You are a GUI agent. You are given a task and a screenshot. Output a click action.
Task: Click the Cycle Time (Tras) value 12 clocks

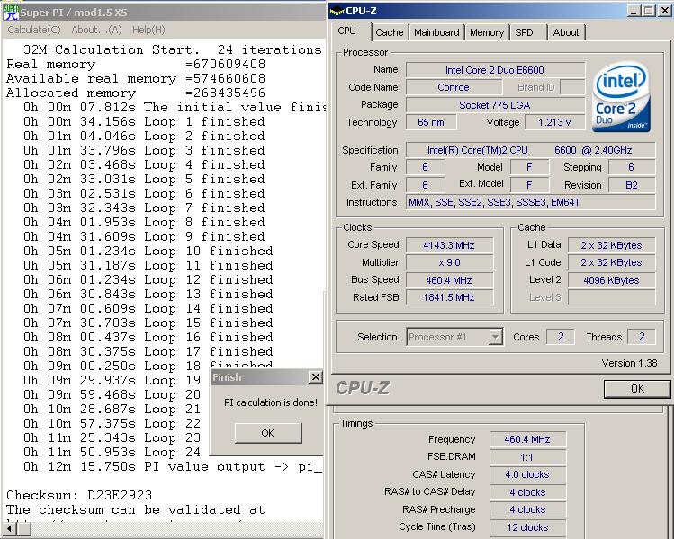(x=527, y=527)
